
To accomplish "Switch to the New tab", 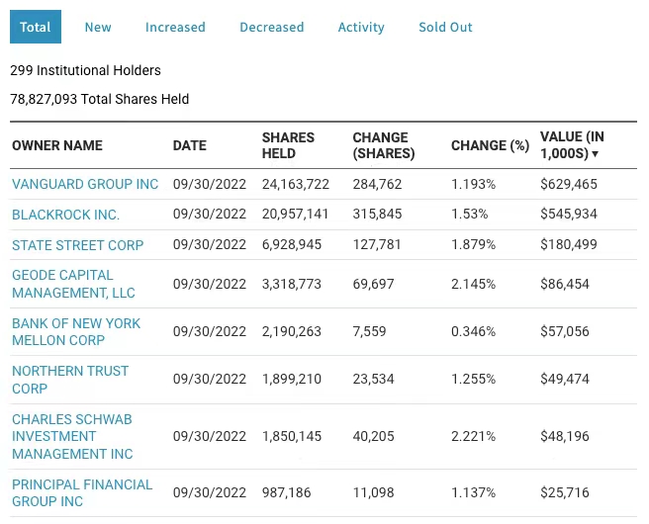I will (98, 27).
